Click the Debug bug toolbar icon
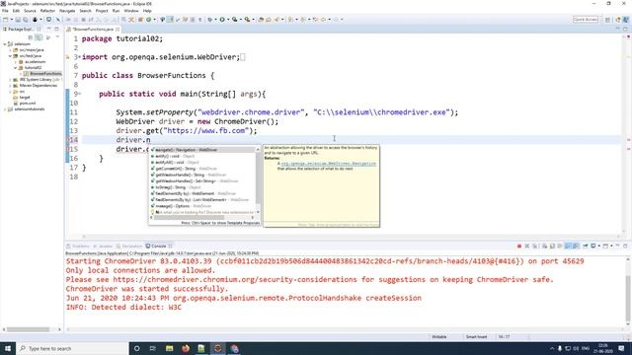 pos(210,20)
